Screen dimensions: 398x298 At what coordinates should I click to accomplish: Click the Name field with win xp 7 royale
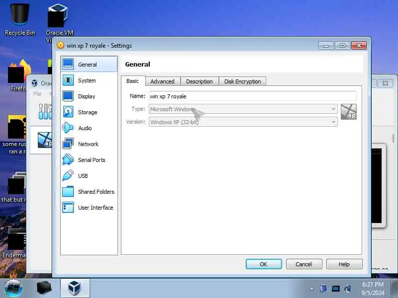point(253,96)
